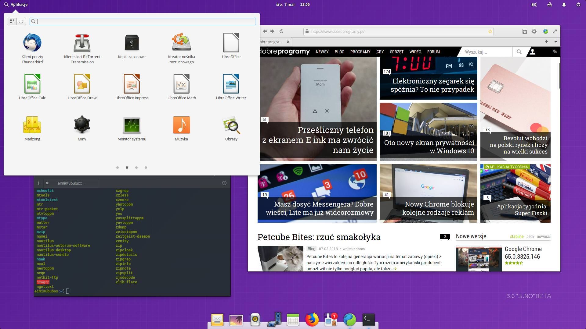Screen dimensions: 586x329
Task: Launch the Muzyka music player
Action: point(181,125)
